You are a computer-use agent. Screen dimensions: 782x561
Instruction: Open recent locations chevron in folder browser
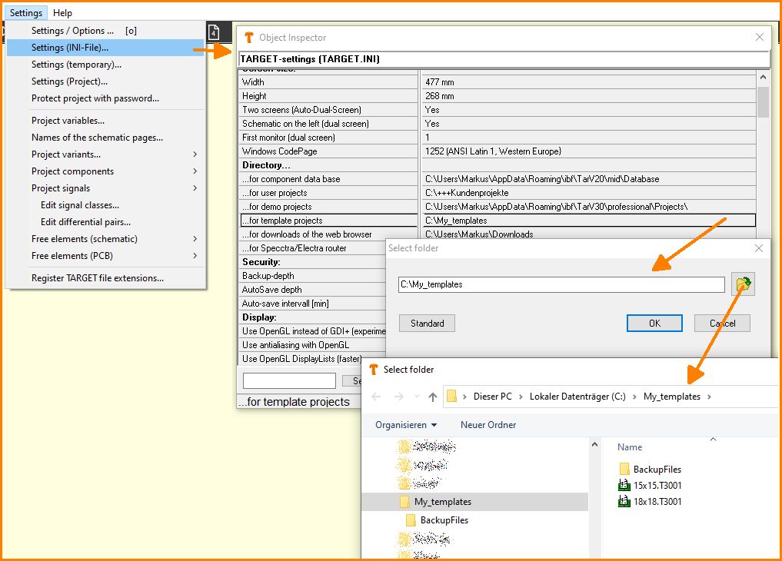point(416,397)
